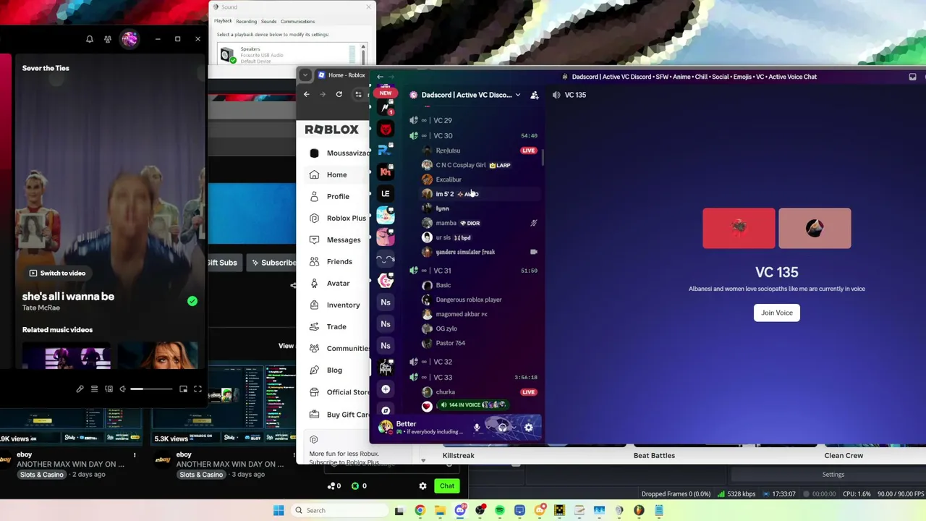Screen dimensions: 926x521
Task: Select the Playback tab in Sound dialog
Action: point(223,21)
